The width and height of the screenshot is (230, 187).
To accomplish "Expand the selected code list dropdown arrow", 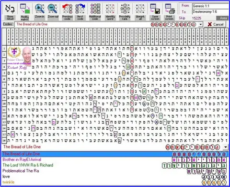I will coord(226,147).
